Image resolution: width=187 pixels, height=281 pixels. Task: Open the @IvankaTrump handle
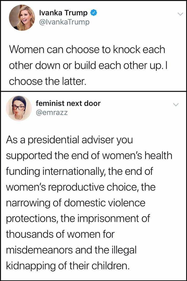[x=64, y=22]
